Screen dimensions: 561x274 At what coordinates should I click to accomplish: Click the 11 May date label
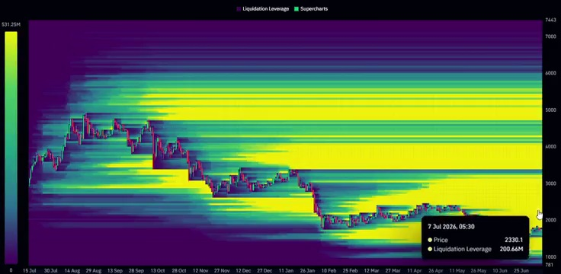coord(457,270)
